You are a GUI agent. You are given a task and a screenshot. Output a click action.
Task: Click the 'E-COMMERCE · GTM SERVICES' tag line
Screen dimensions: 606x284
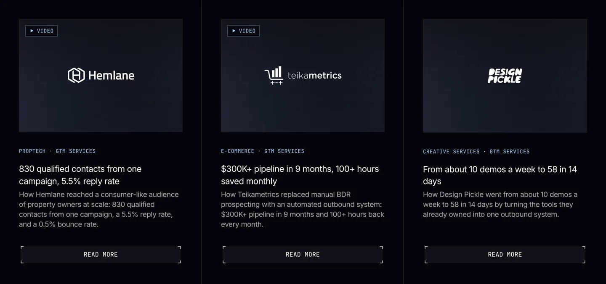click(263, 151)
